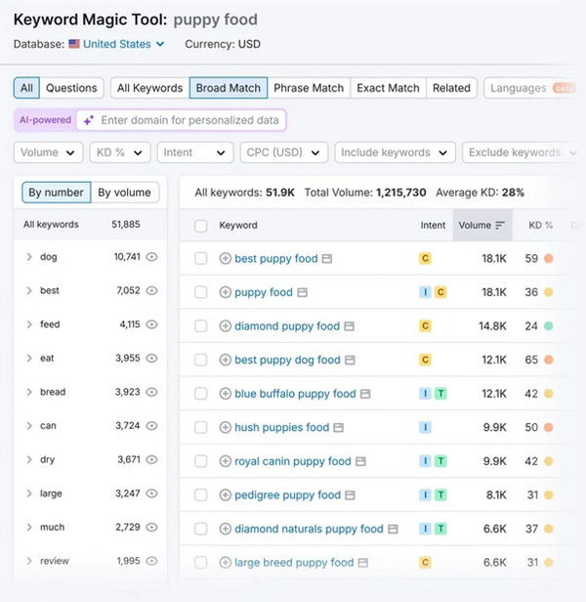The image size is (586, 602).
Task: Expand the feed keyword group
Action: click(29, 324)
